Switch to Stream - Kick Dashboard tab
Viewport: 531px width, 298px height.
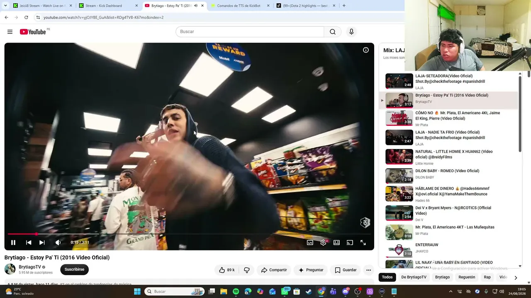coord(108,6)
